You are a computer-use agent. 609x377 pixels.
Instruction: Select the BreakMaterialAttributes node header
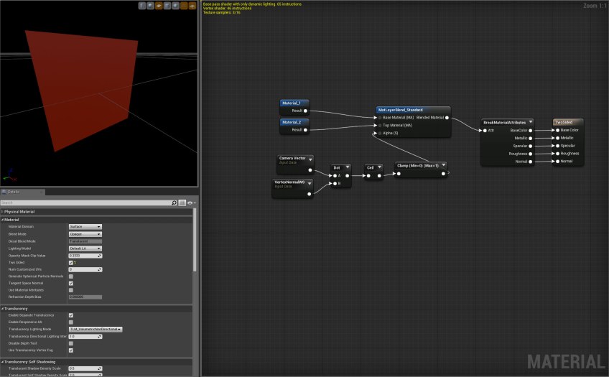504,123
